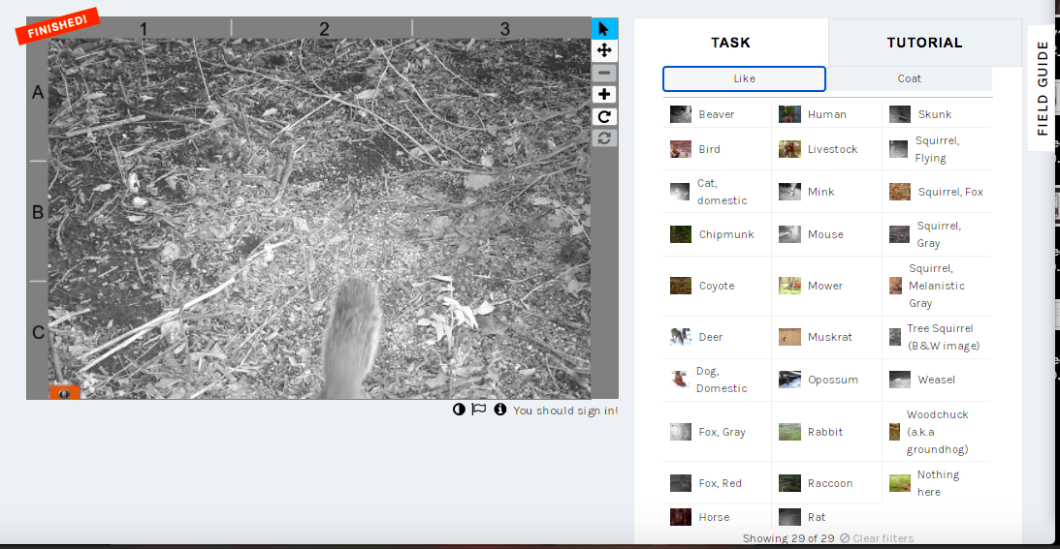Viewport: 1060px width, 549px height.
Task: Select the Livestock option
Action: 826,149
